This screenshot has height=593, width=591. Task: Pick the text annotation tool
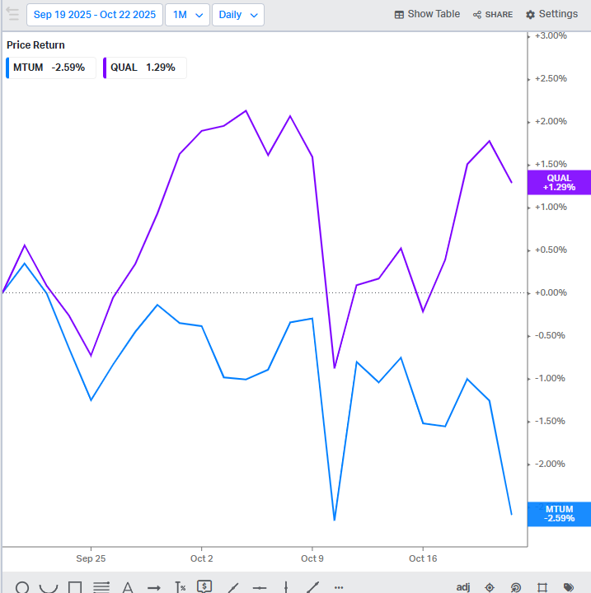pos(128,588)
